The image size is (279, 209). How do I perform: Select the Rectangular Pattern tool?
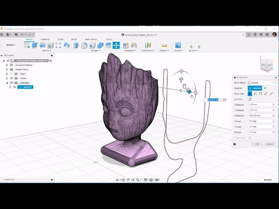(58, 45)
